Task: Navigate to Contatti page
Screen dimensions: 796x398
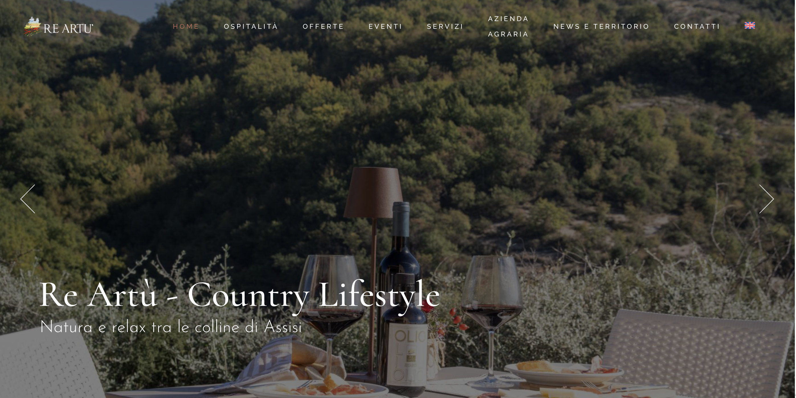Action: (x=697, y=27)
